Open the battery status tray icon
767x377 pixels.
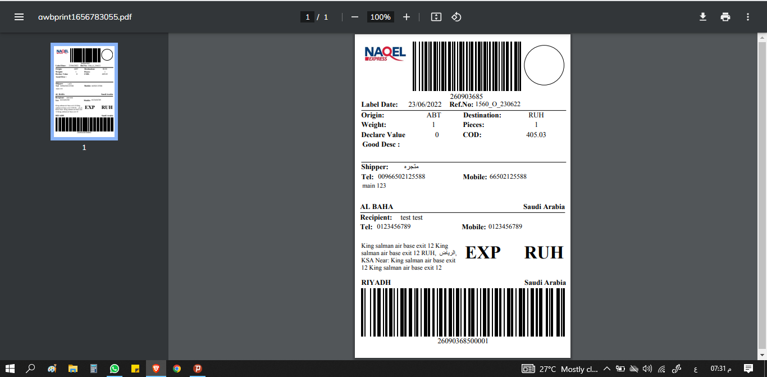tap(620, 369)
